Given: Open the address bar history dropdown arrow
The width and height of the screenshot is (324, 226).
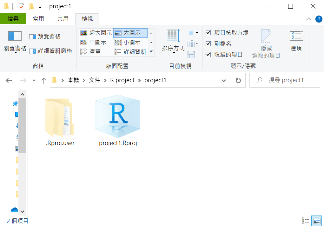Looking at the screenshot, I should tap(223, 81).
